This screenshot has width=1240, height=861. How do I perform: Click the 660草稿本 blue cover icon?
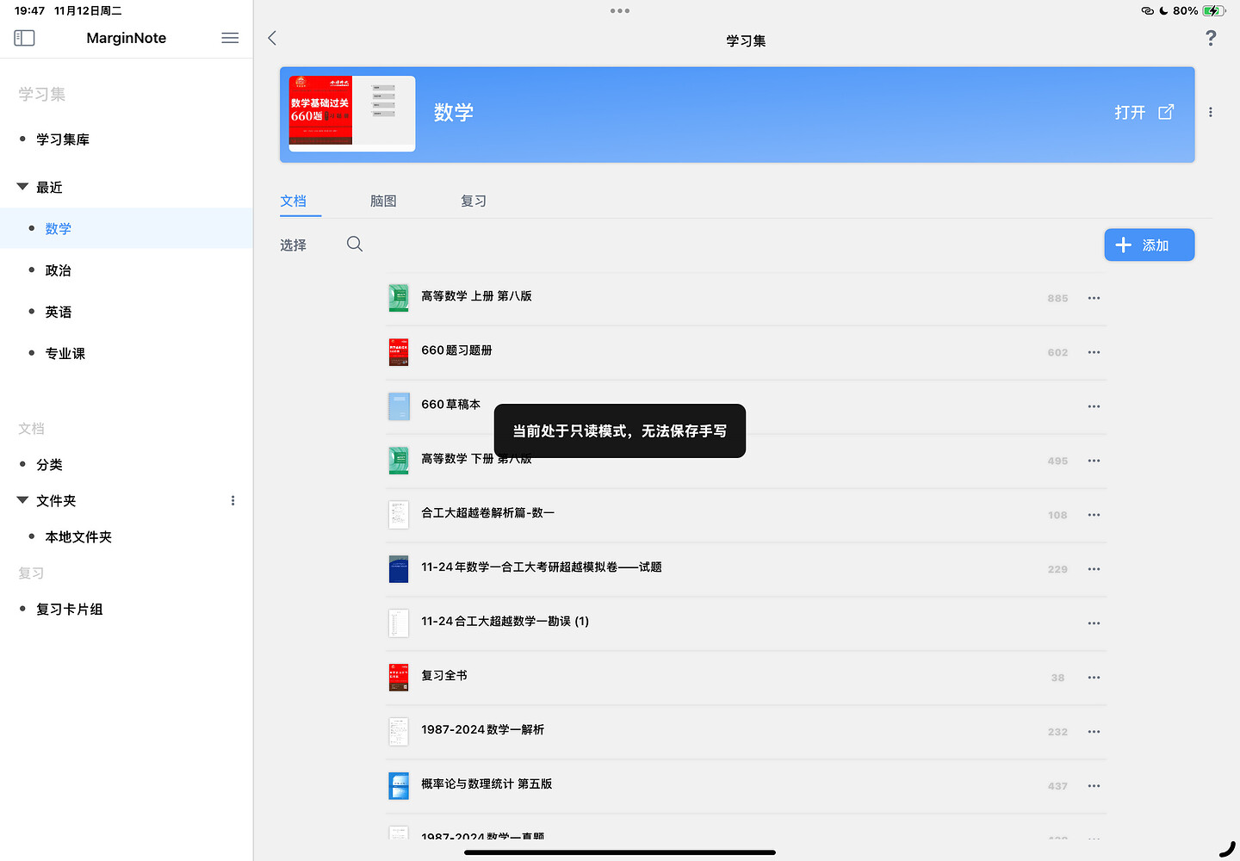tap(399, 406)
